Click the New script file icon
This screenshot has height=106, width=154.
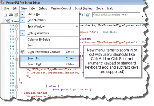(x=6, y=15)
